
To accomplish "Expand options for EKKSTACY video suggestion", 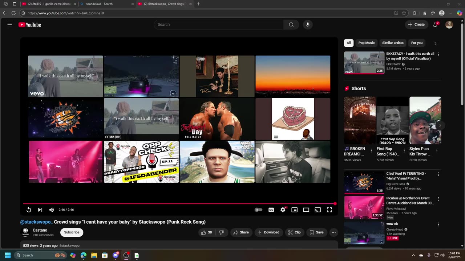I will point(438,54).
